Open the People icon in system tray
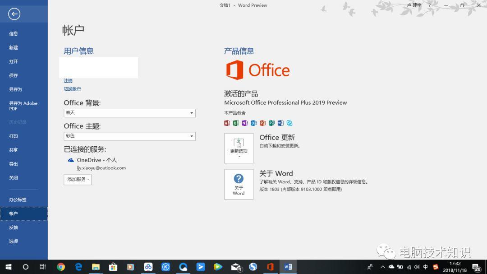The height and width of the screenshot is (274, 487). click(x=370, y=267)
